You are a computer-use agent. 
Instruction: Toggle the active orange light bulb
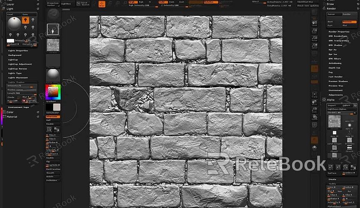pyautogui.click(x=25, y=20)
